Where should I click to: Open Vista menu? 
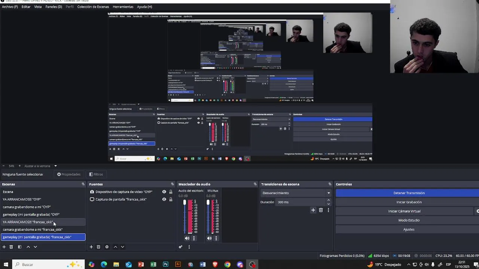(38, 7)
